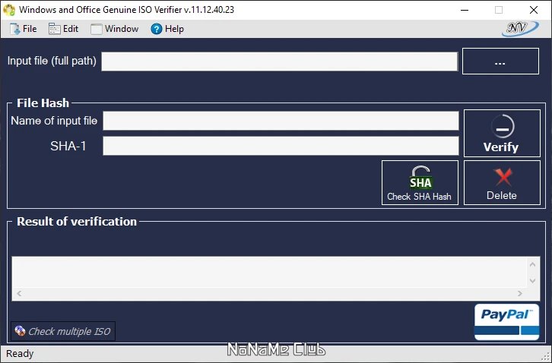Screen dimensions: 552x363
Task: Open the File menu
Action: tap(24, 29)
